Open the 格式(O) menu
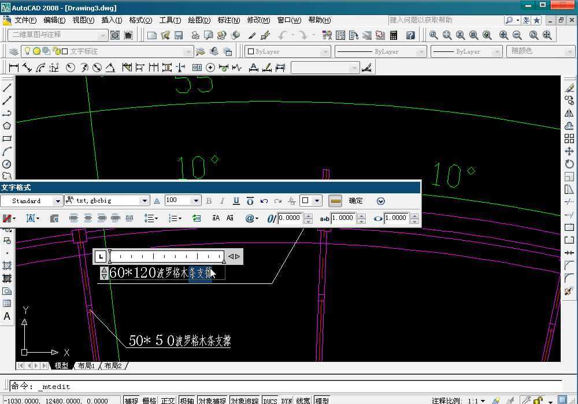 click(140, 20)
